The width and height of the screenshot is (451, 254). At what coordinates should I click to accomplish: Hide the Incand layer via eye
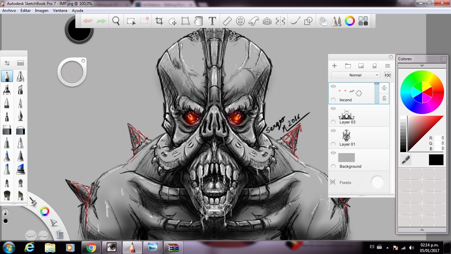coord(333,87)
